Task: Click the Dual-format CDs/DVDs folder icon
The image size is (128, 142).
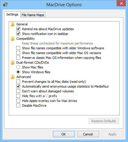Action: click(x=13, y=62)
